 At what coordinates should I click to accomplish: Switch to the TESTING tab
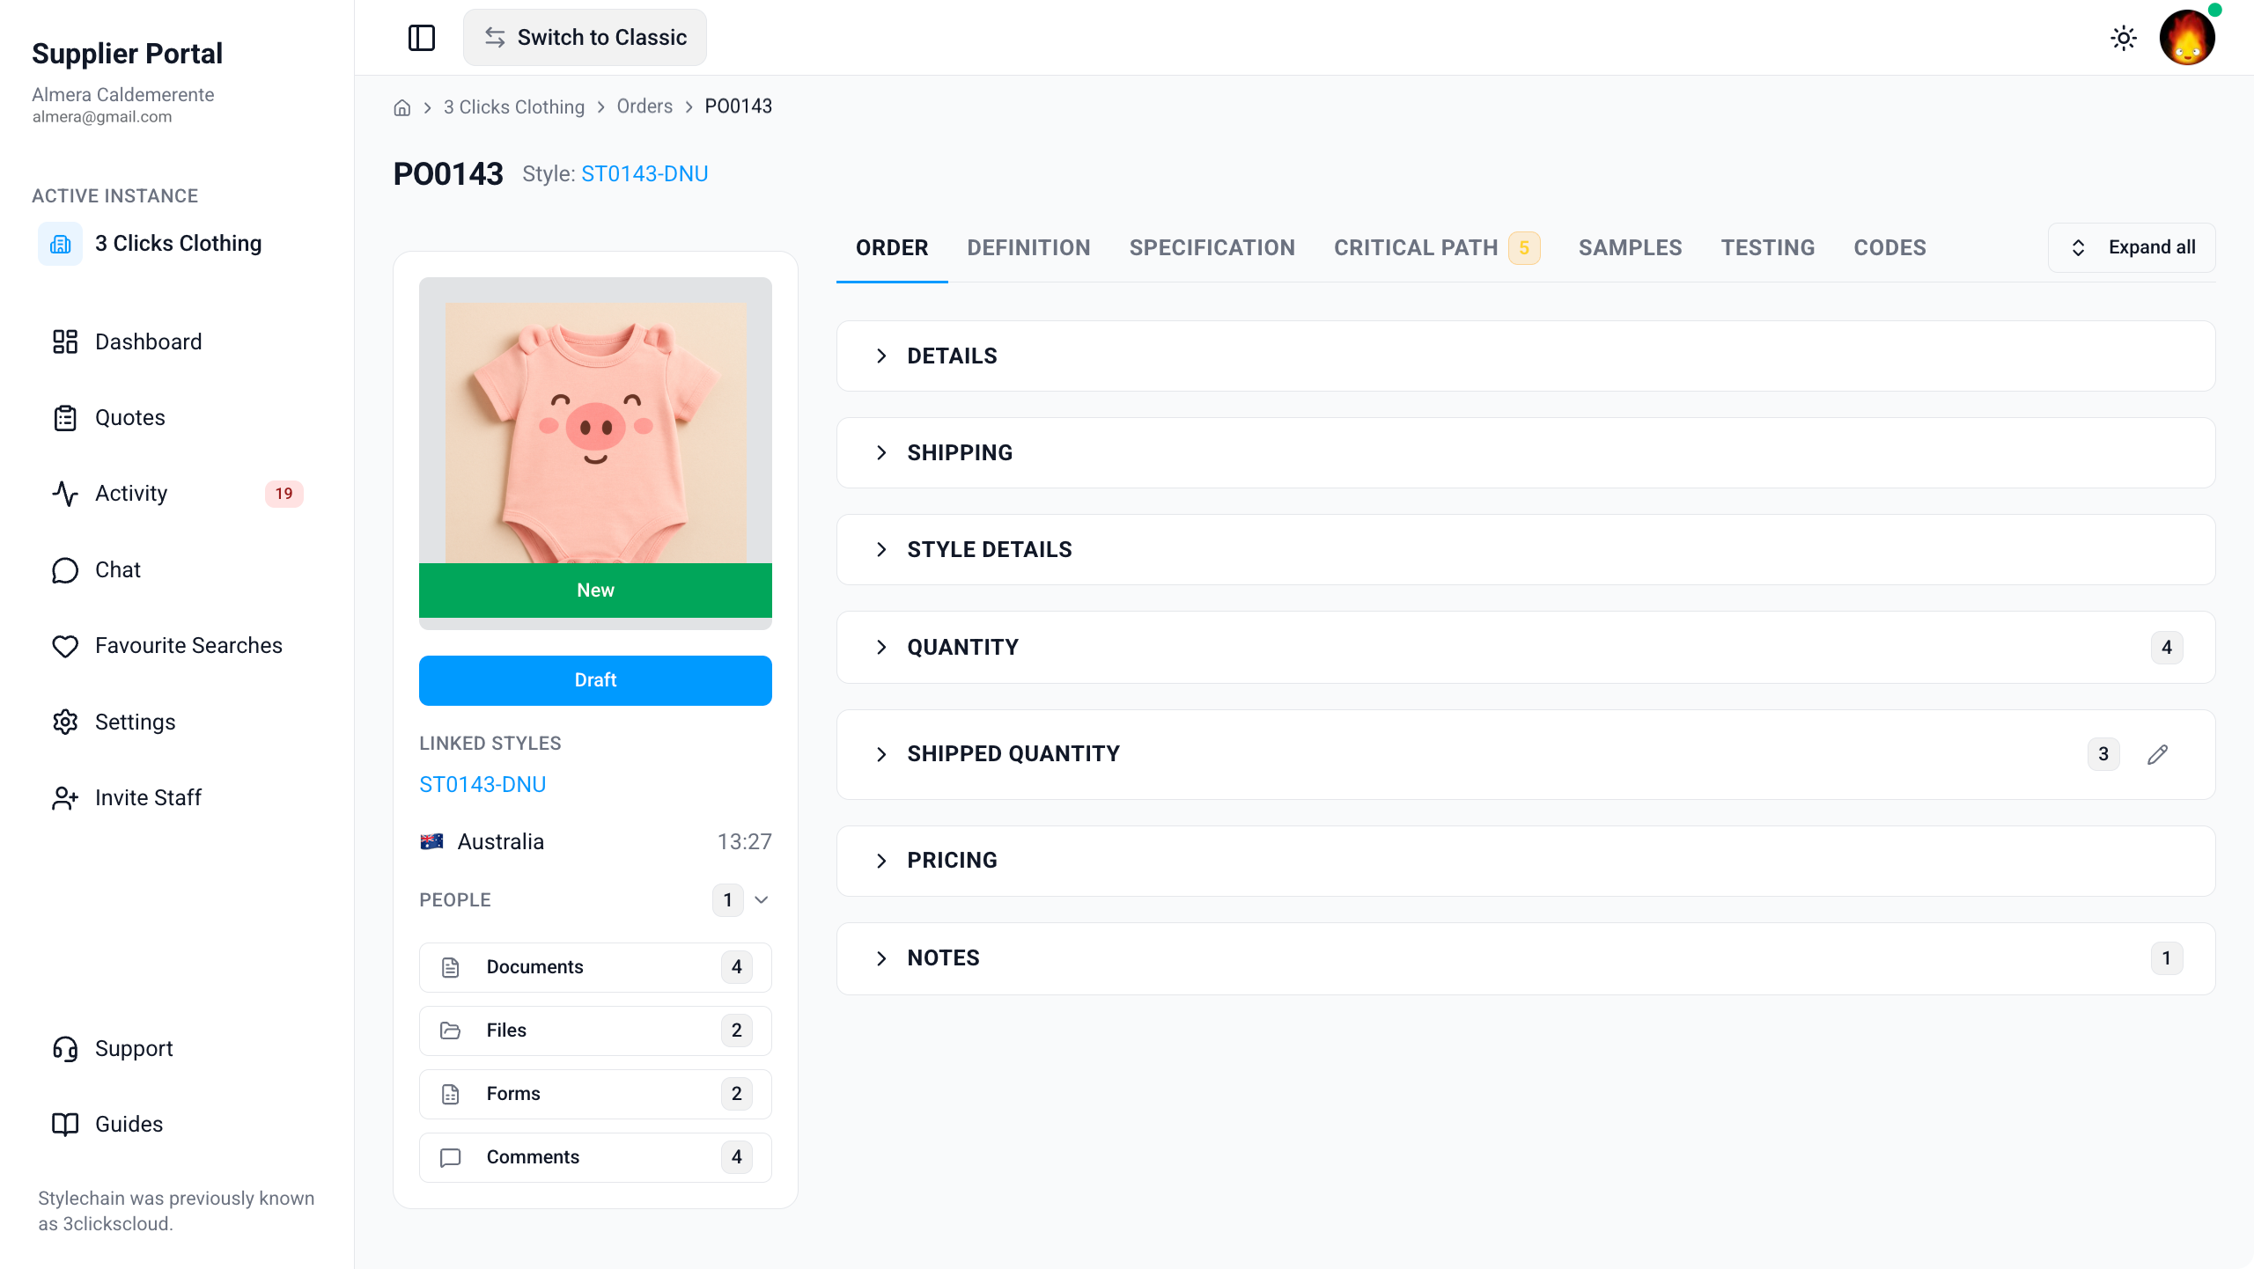point(1768,248)
